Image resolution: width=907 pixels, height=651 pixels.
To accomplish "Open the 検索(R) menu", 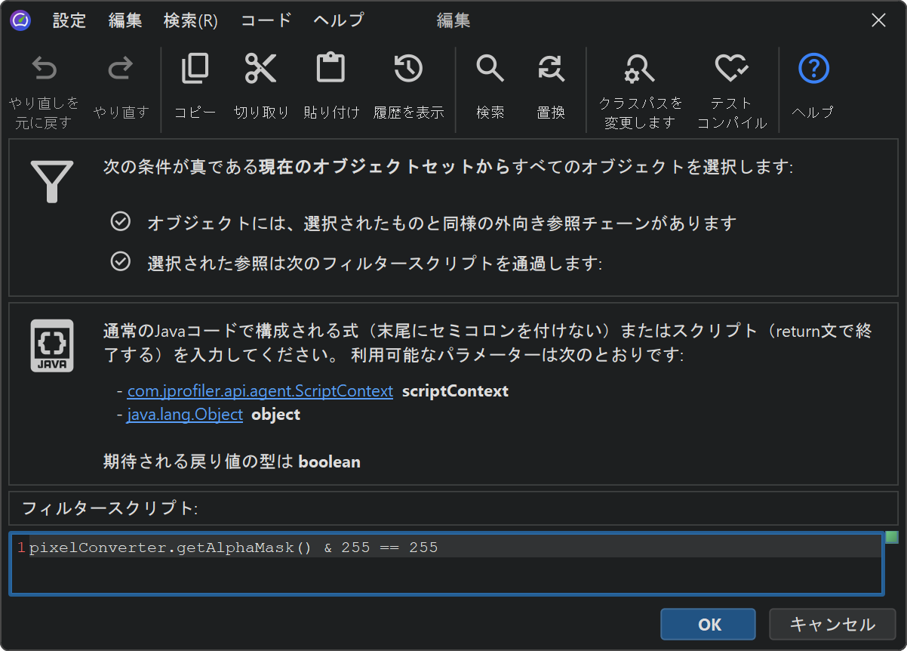I will click(191, 20).
